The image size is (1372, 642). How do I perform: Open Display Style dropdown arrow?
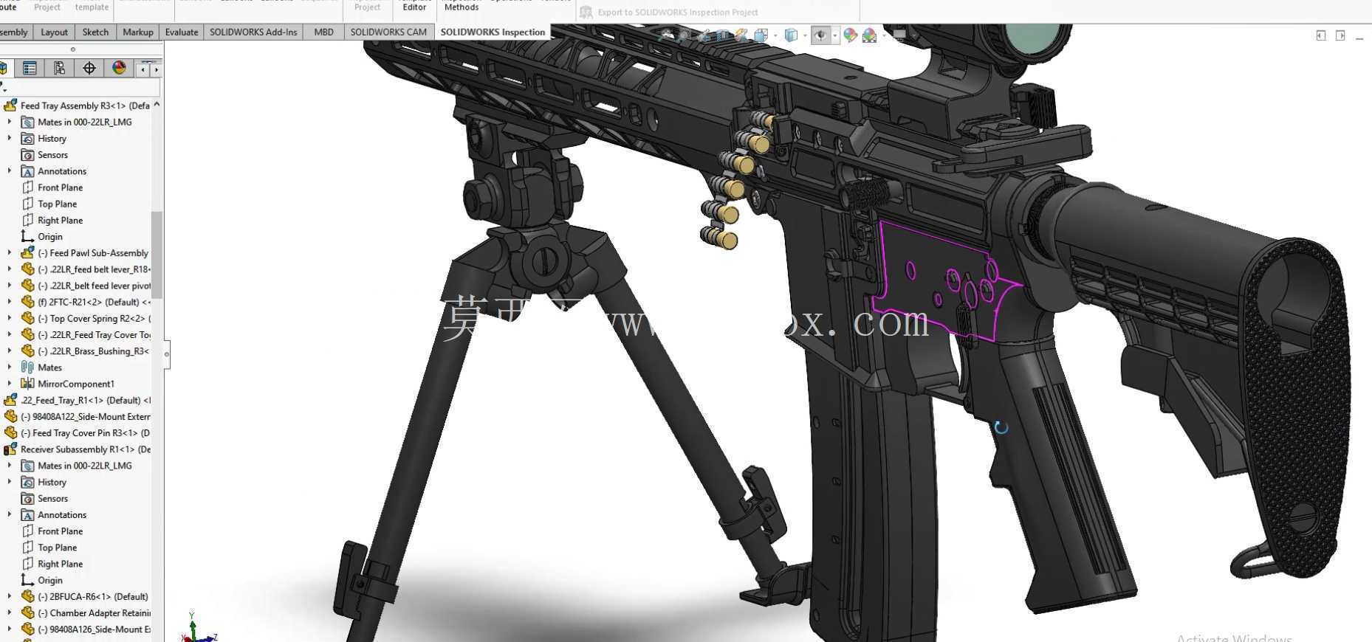coord(806,35)
